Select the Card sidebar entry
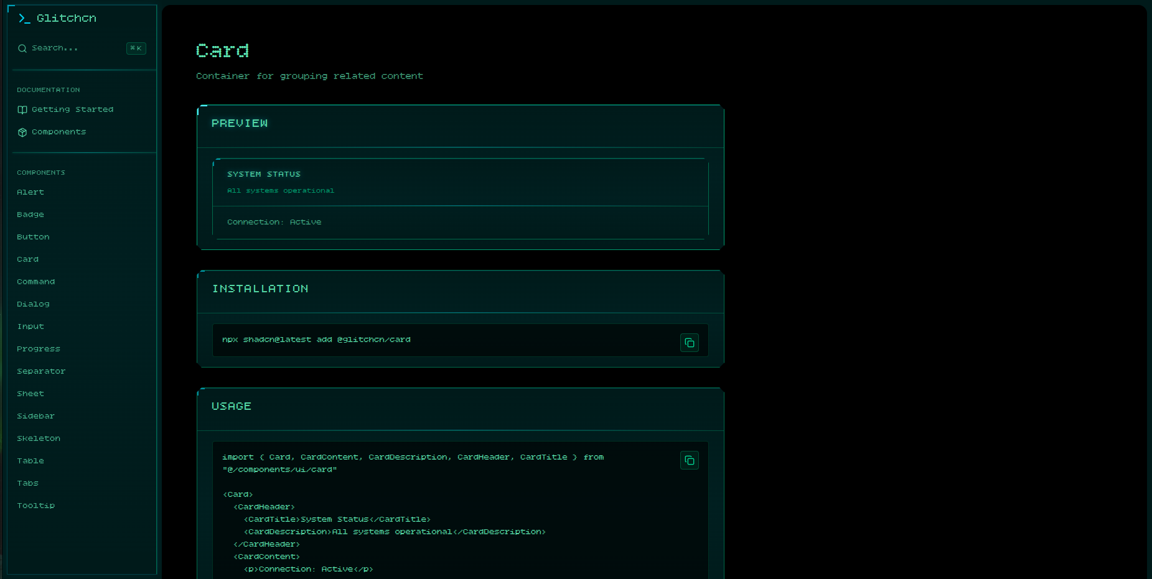Image resolution: width=1152 pixels, height=579 pixels. (x=27, y=259)
